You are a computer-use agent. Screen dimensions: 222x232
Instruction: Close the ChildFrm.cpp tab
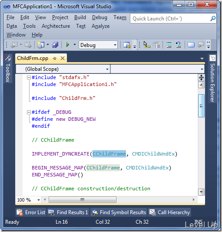pos(63,58)
